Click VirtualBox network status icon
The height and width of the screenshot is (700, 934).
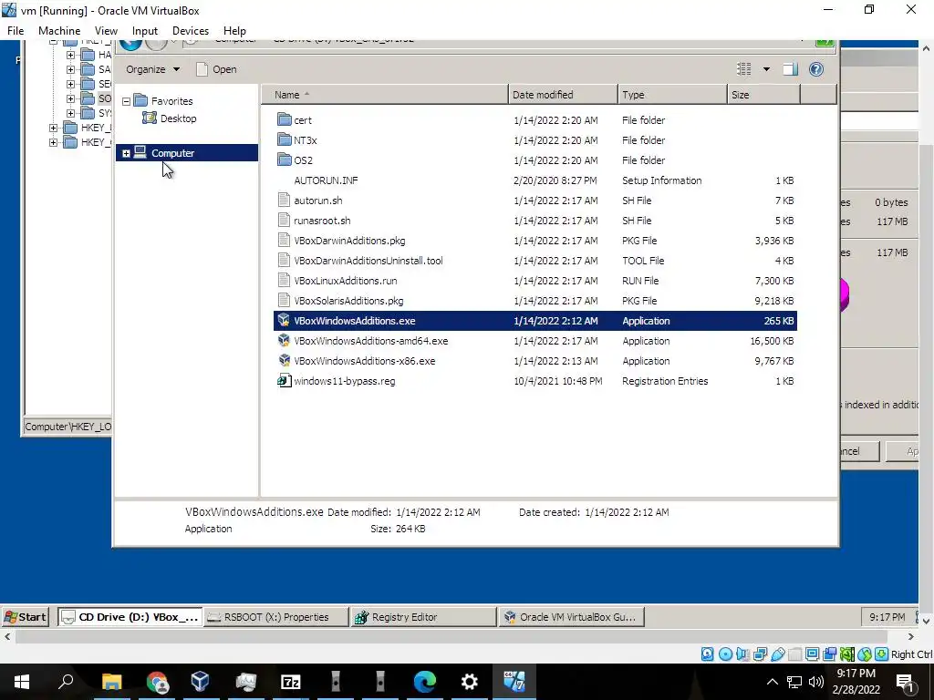[760, 654]
